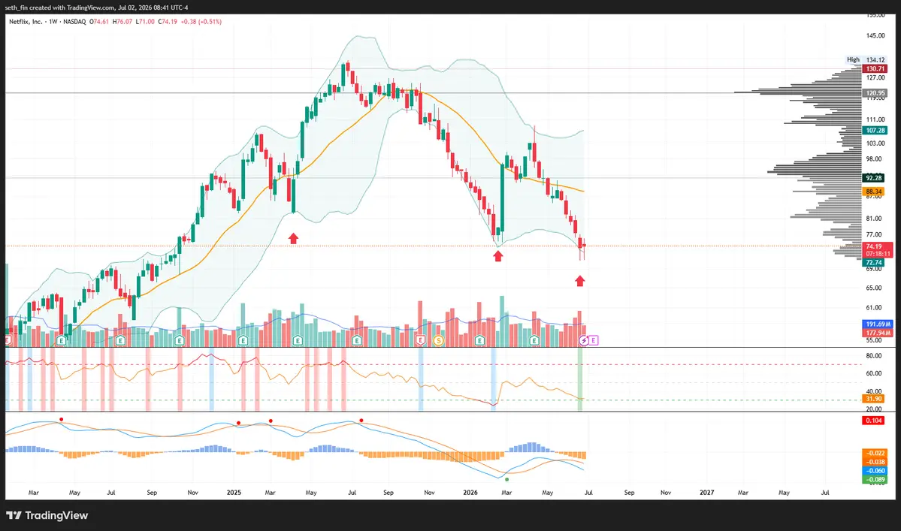
Task: Click the green crossover dot on the MACD pane
Action: (x=506, y=479)
